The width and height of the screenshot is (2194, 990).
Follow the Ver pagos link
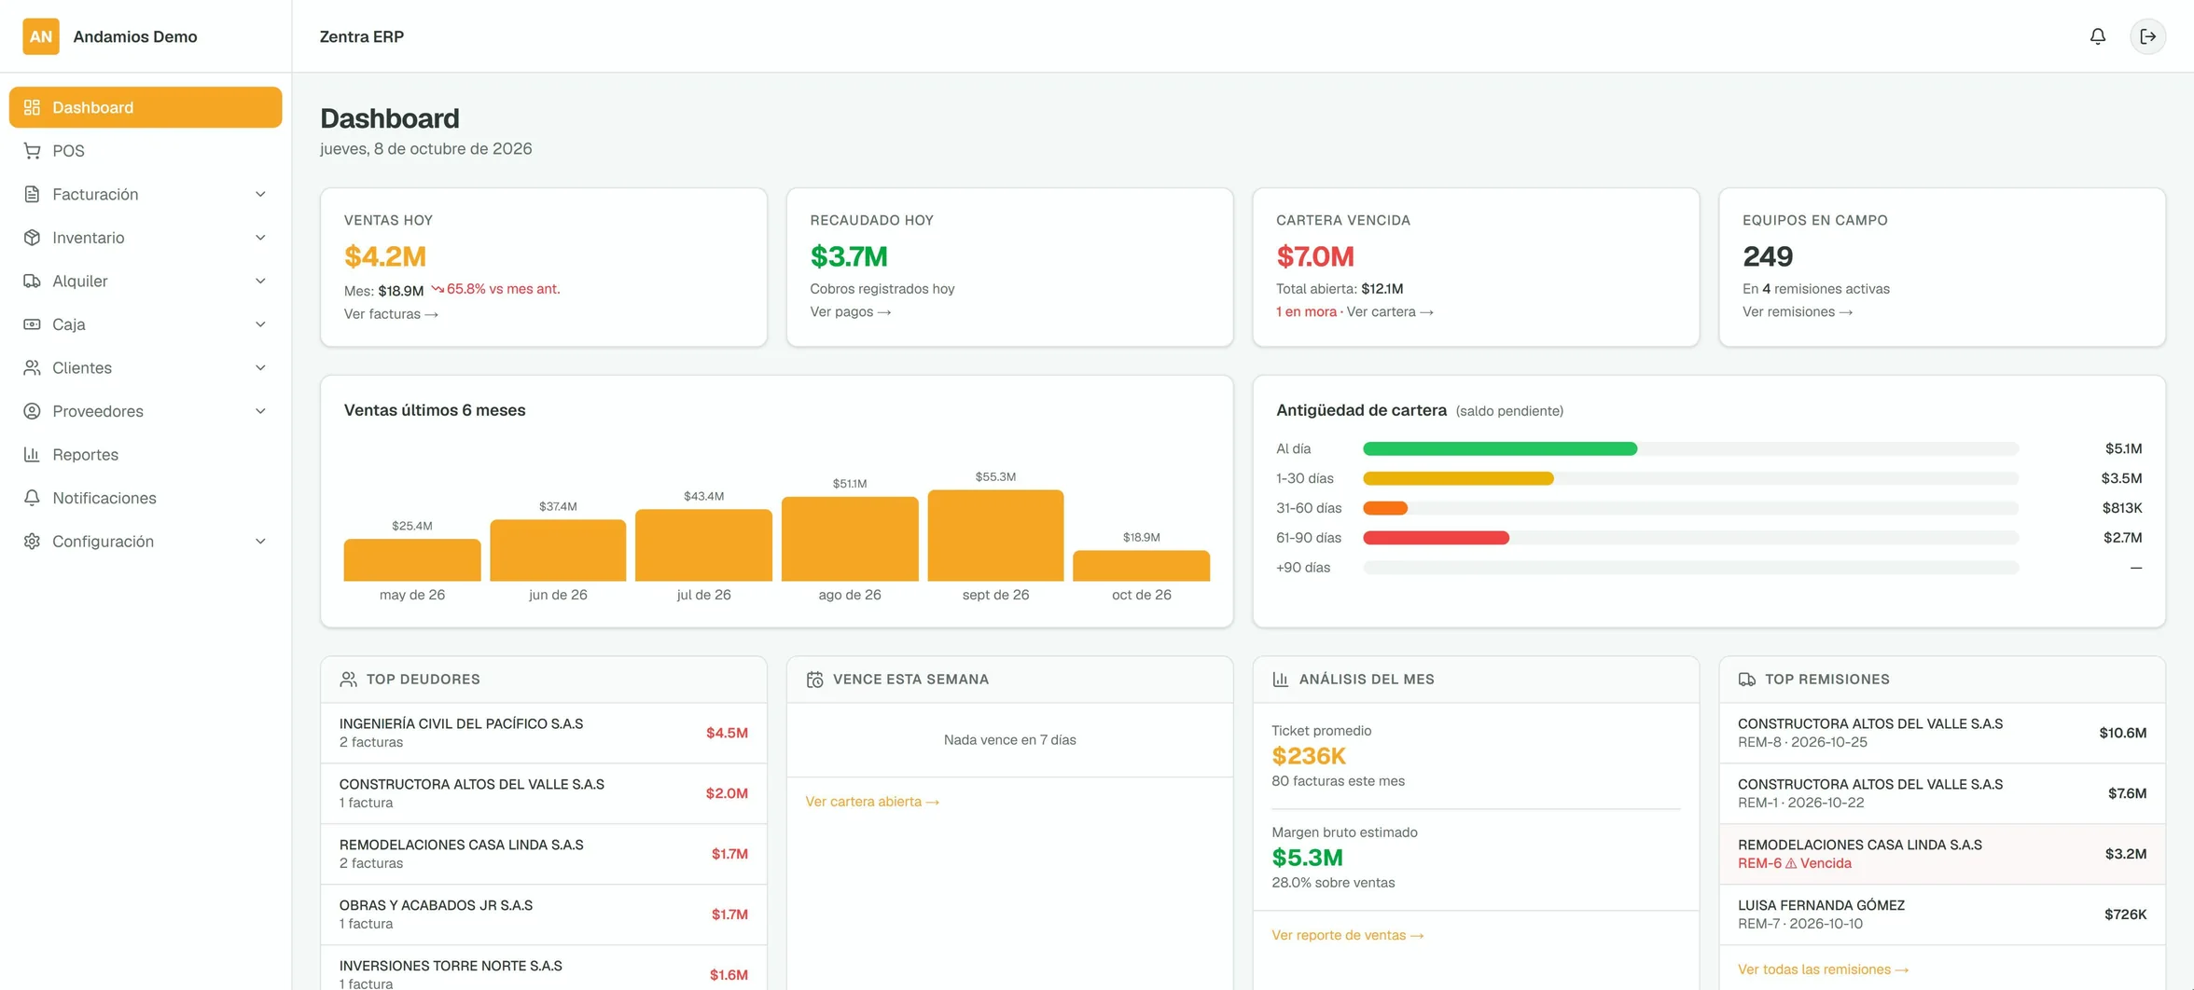(850, 312)
